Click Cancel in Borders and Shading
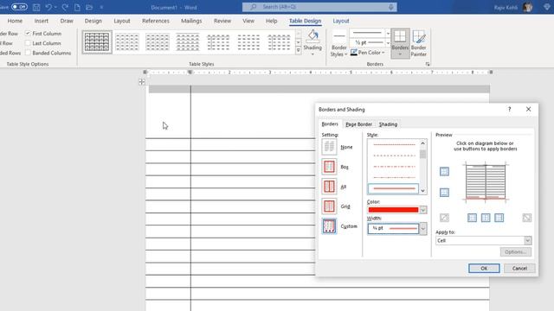 coord(519,269)
